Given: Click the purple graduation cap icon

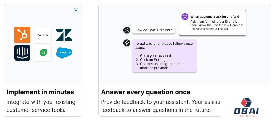Looking at the screenshot, I should pos(185,16).
